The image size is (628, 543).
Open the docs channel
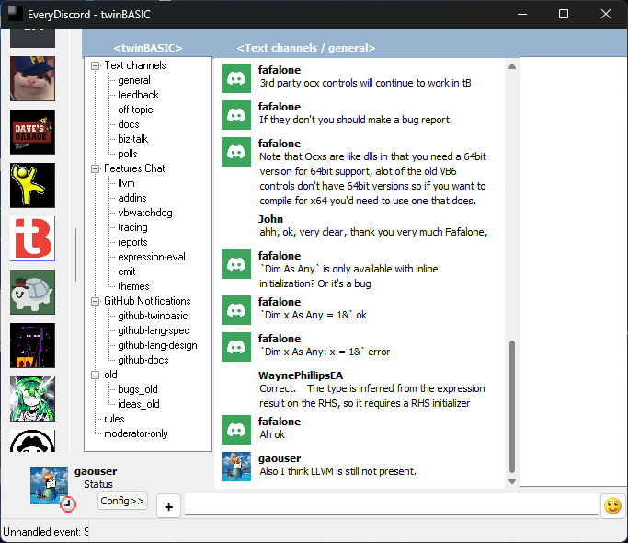(x=129, y=124)
